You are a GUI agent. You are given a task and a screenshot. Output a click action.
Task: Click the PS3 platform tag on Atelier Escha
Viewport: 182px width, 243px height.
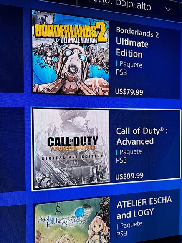coord(122,234)
